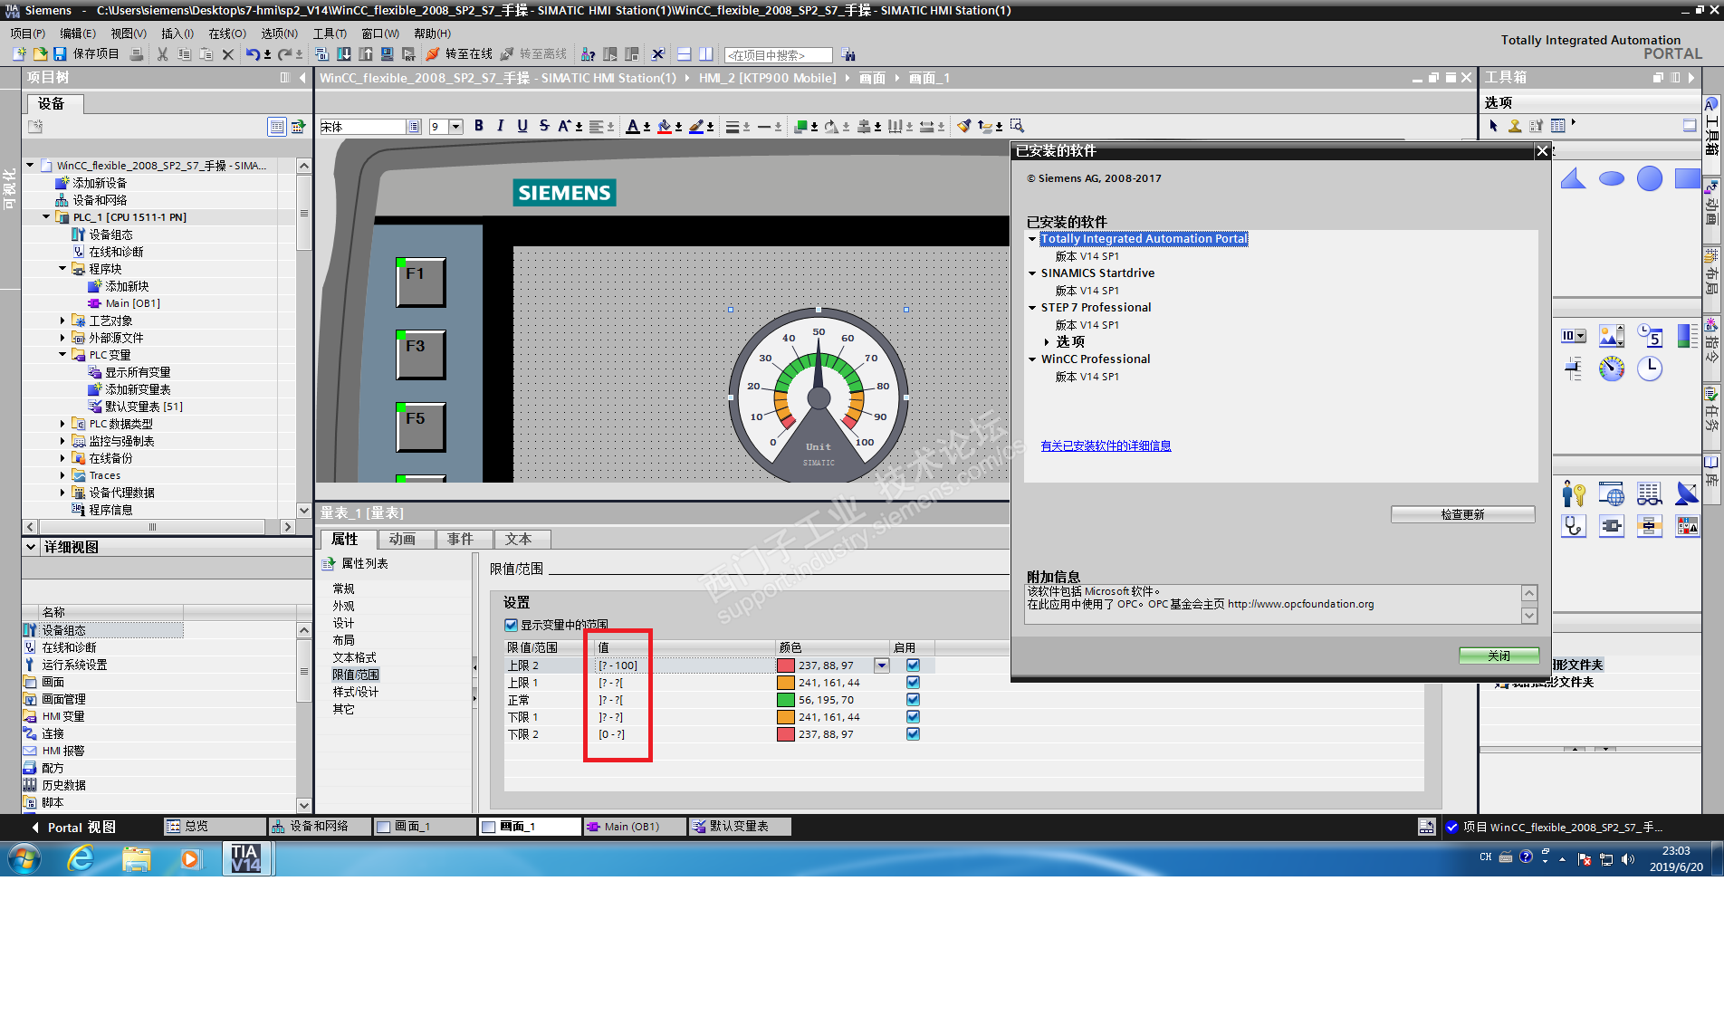Click the Windows Start button

click(24, 858)
